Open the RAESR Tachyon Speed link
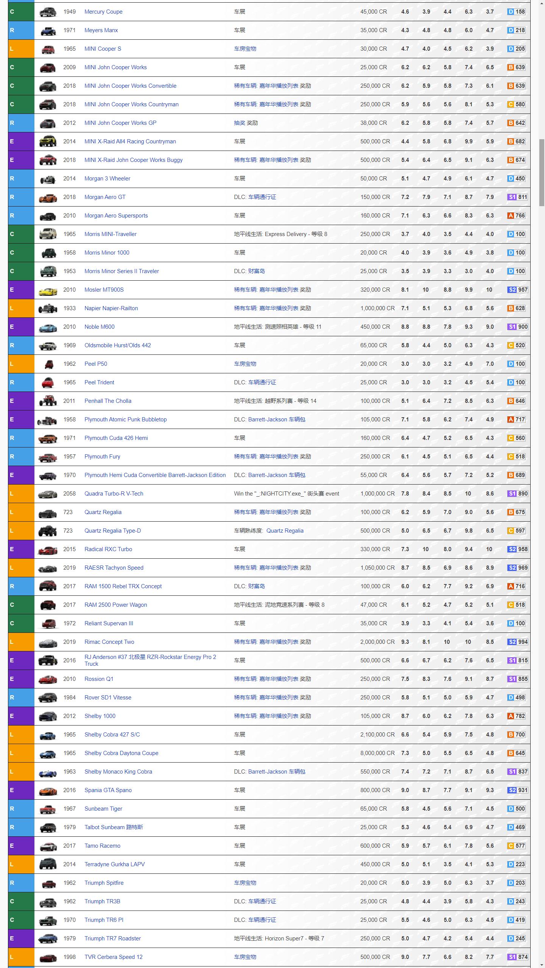 114,568
